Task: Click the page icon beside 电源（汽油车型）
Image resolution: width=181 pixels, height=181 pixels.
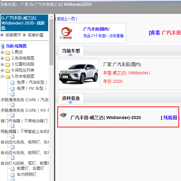Action: [13, 83]
